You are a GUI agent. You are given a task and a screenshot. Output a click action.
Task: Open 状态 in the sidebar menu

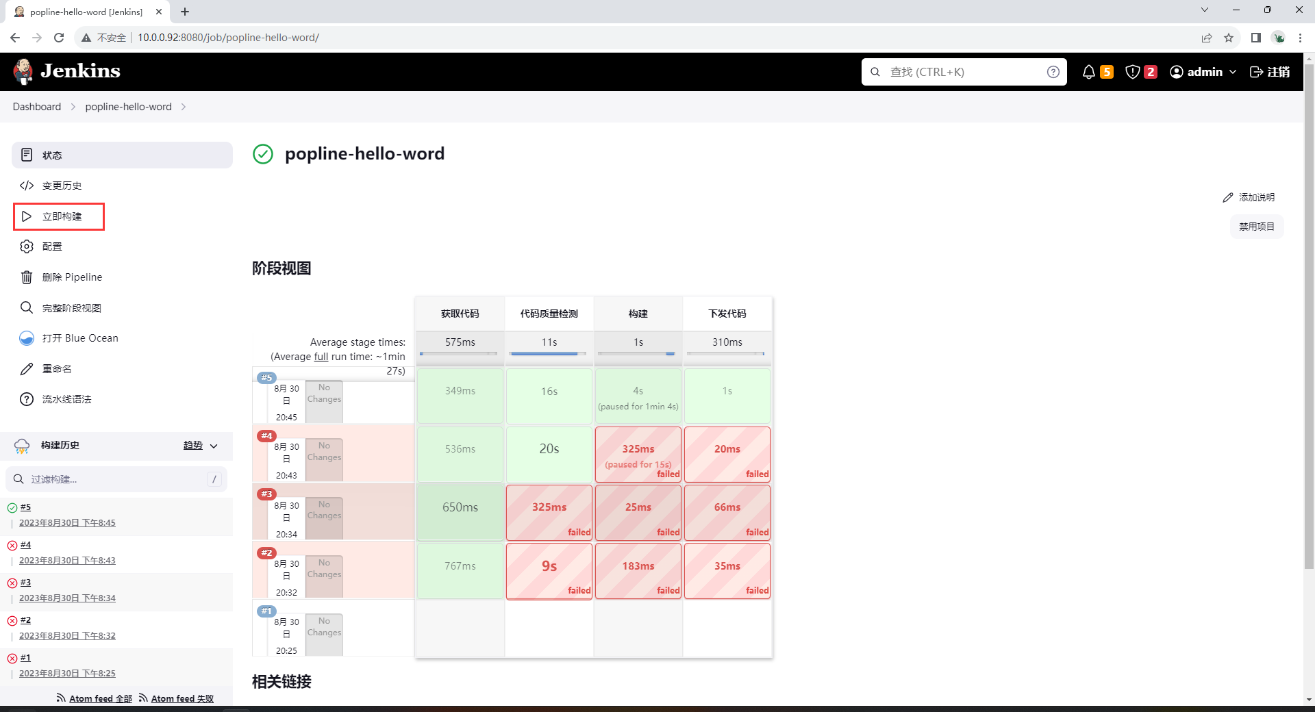click(122, 155)
